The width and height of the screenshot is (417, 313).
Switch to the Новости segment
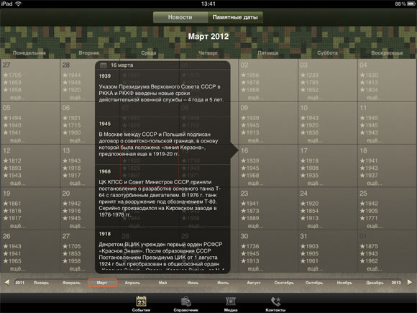point(180,17)
